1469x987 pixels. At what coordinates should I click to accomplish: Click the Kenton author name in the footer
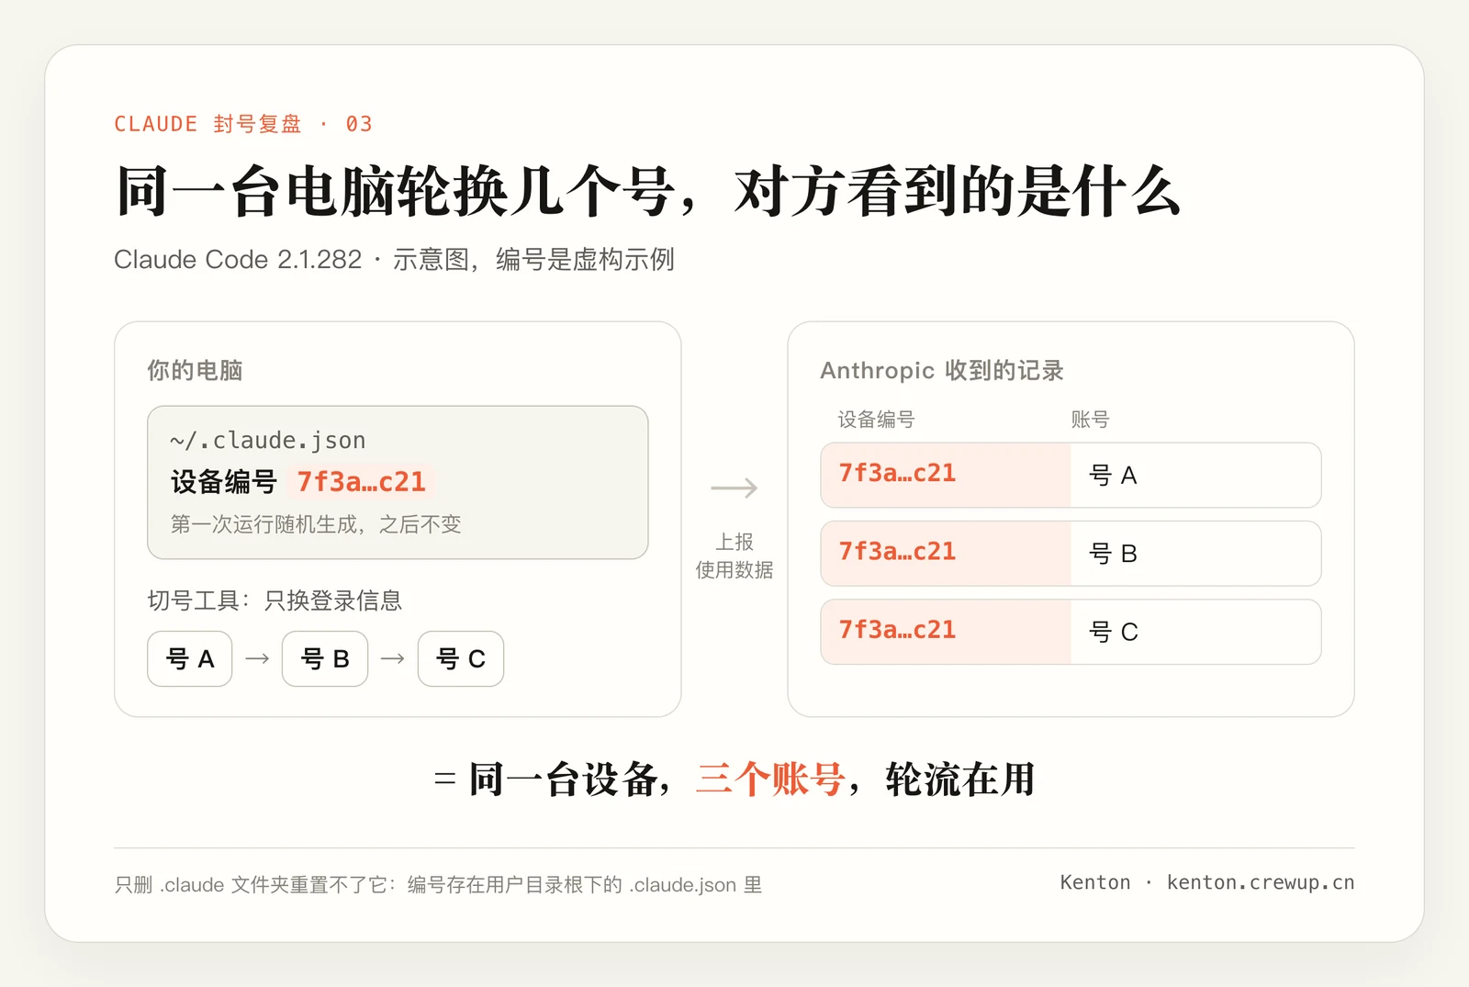tap(1095, 882)
